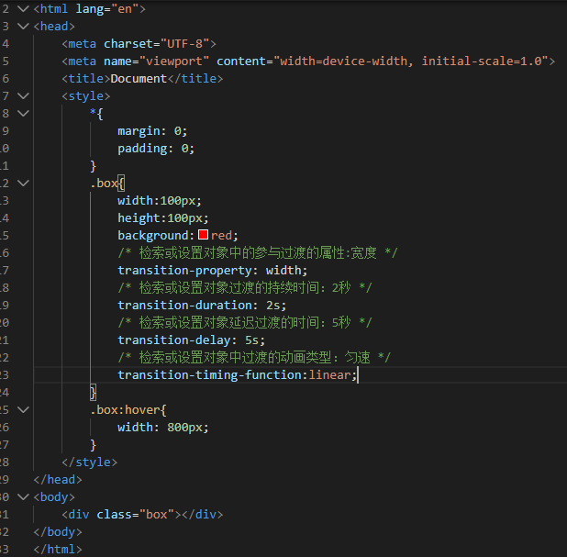
Task: Click on "padding: 0;" declaration
Action: coord(156,149)
